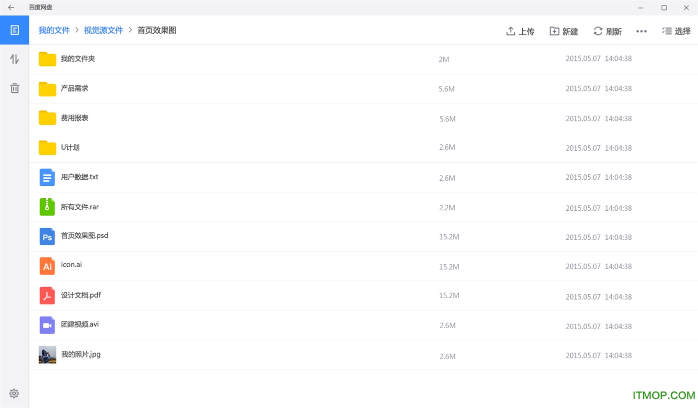Open the 产品需求 folder name

pyautogui.click(x=74, y=88)
